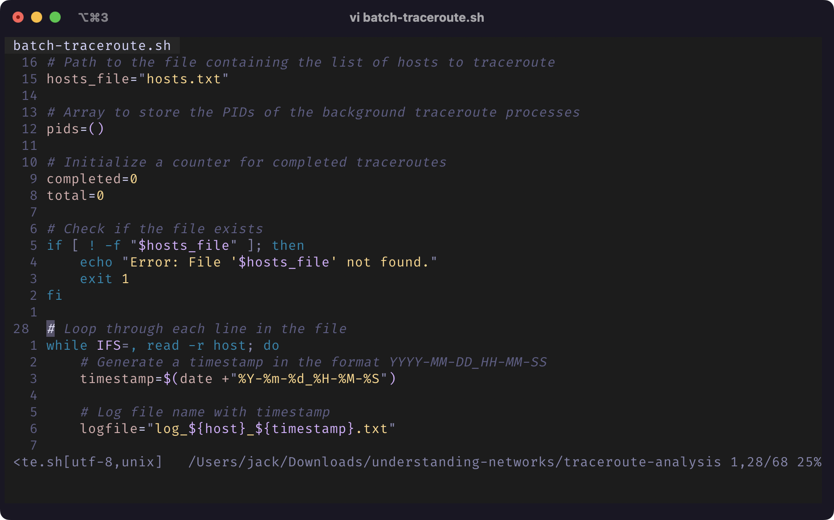Click the status line file path
This screenshot has height=520, width=834.
[x=454, y=462]
